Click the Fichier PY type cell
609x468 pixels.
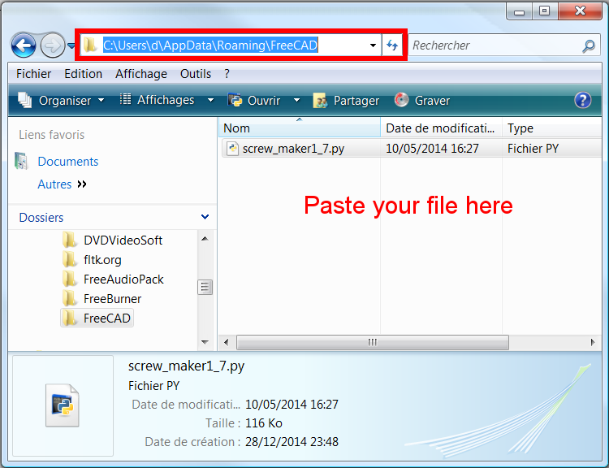[x=533, y=149]
